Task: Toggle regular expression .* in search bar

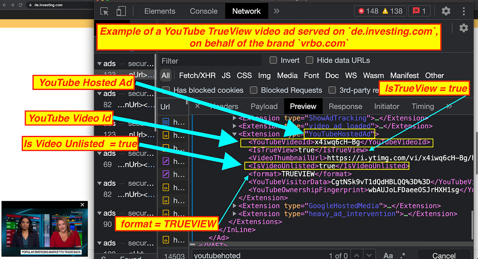Action: point(403,255)
